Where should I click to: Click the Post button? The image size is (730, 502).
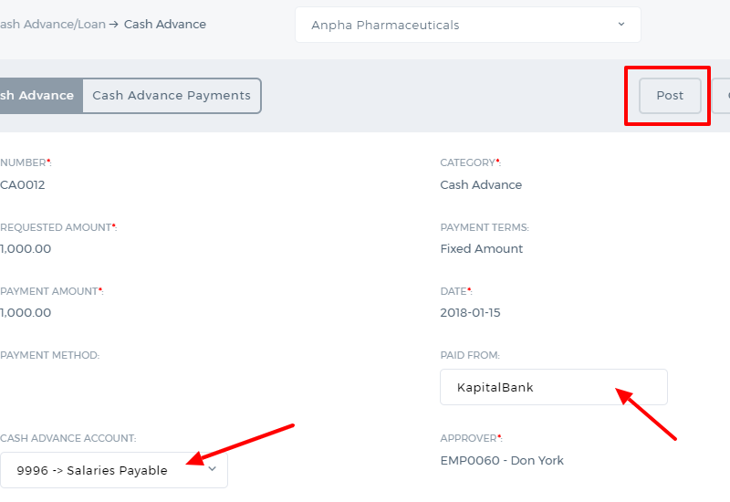670,96
